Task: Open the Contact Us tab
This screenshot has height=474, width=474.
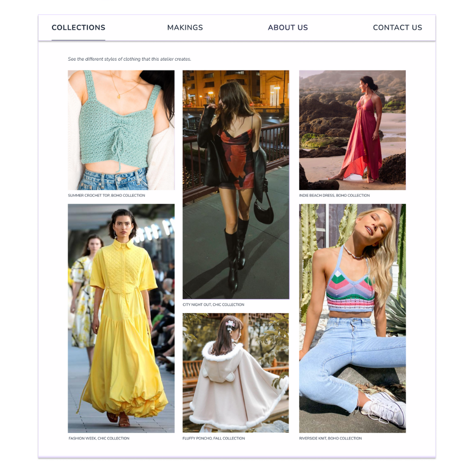Action: click(398, 27)
